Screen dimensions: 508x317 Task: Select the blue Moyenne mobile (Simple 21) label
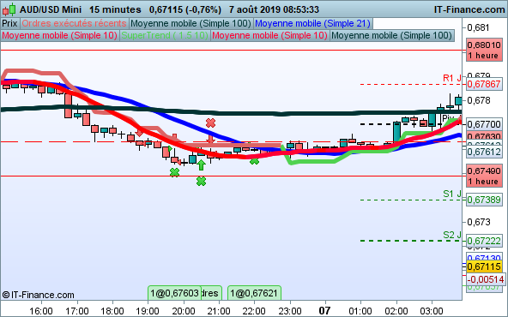(x=312, y=24)
